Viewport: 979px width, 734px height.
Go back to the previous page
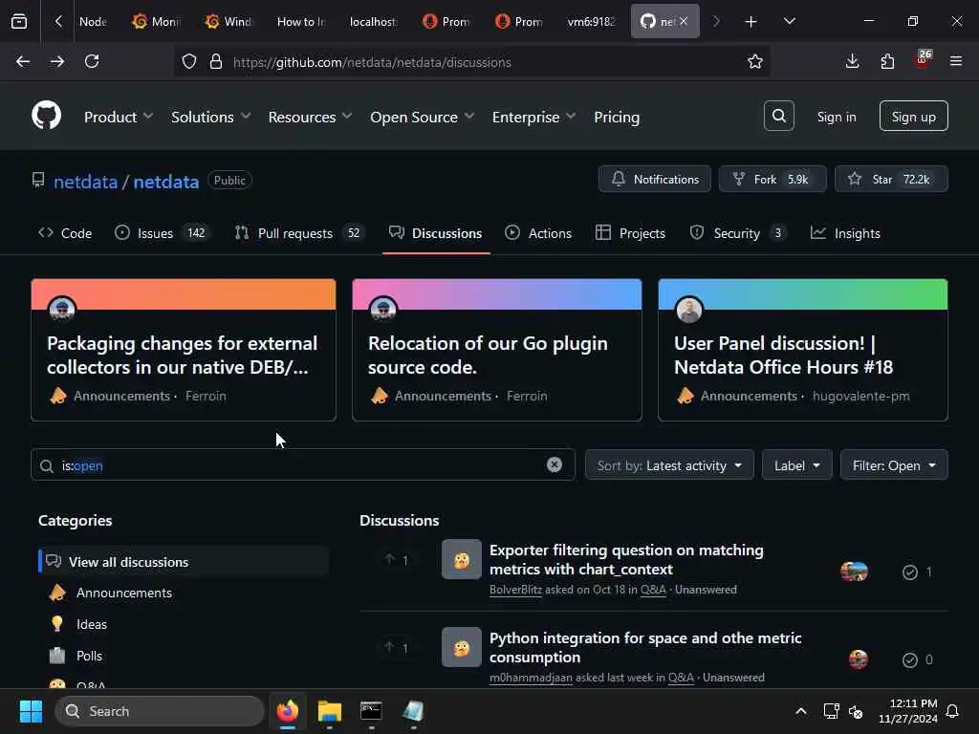click(23, 61)
